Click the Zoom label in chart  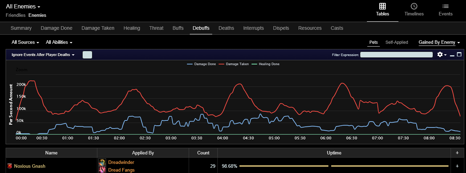[x=22, y=70]
